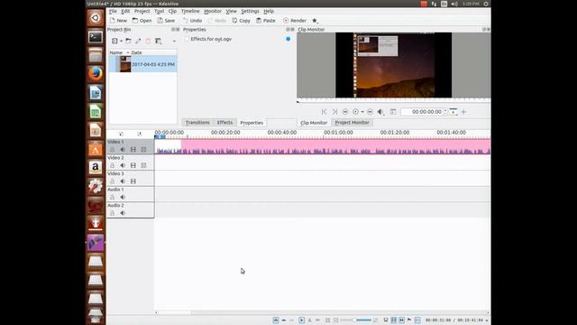Switch to the Effects tab
The height and width of the screenshot is (325, 577).
pos(224,123)
